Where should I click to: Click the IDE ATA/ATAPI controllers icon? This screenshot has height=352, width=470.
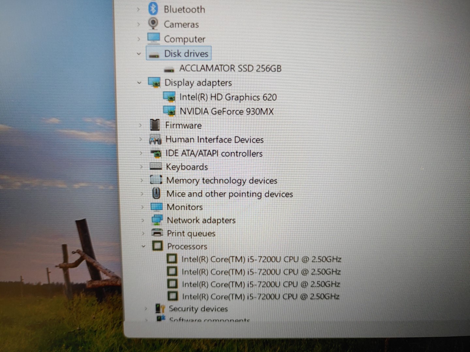(156, 153)
